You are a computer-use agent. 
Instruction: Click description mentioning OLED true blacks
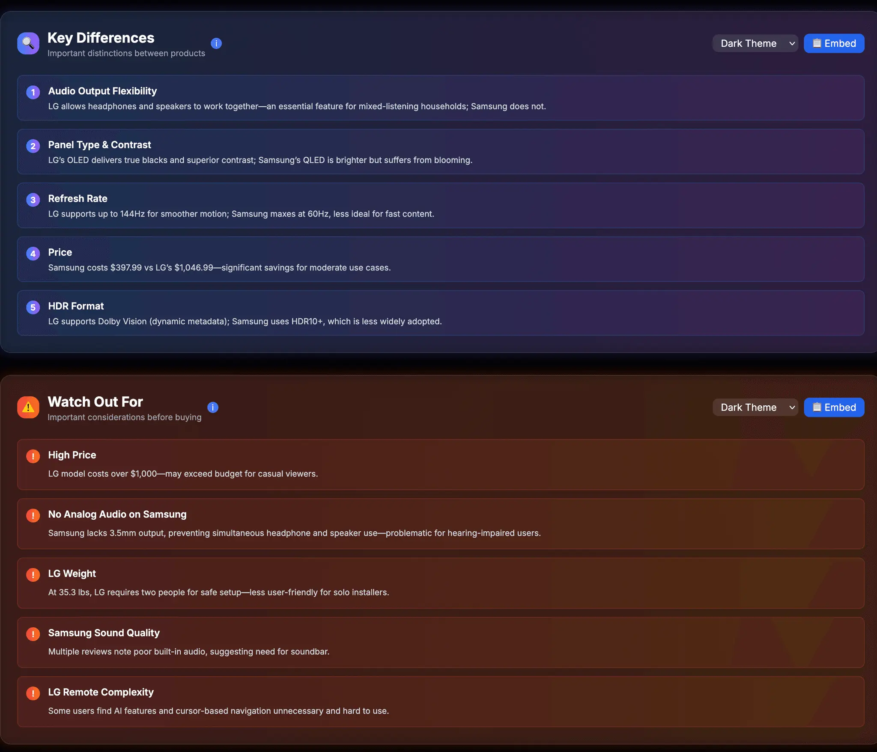coord(260,160)
